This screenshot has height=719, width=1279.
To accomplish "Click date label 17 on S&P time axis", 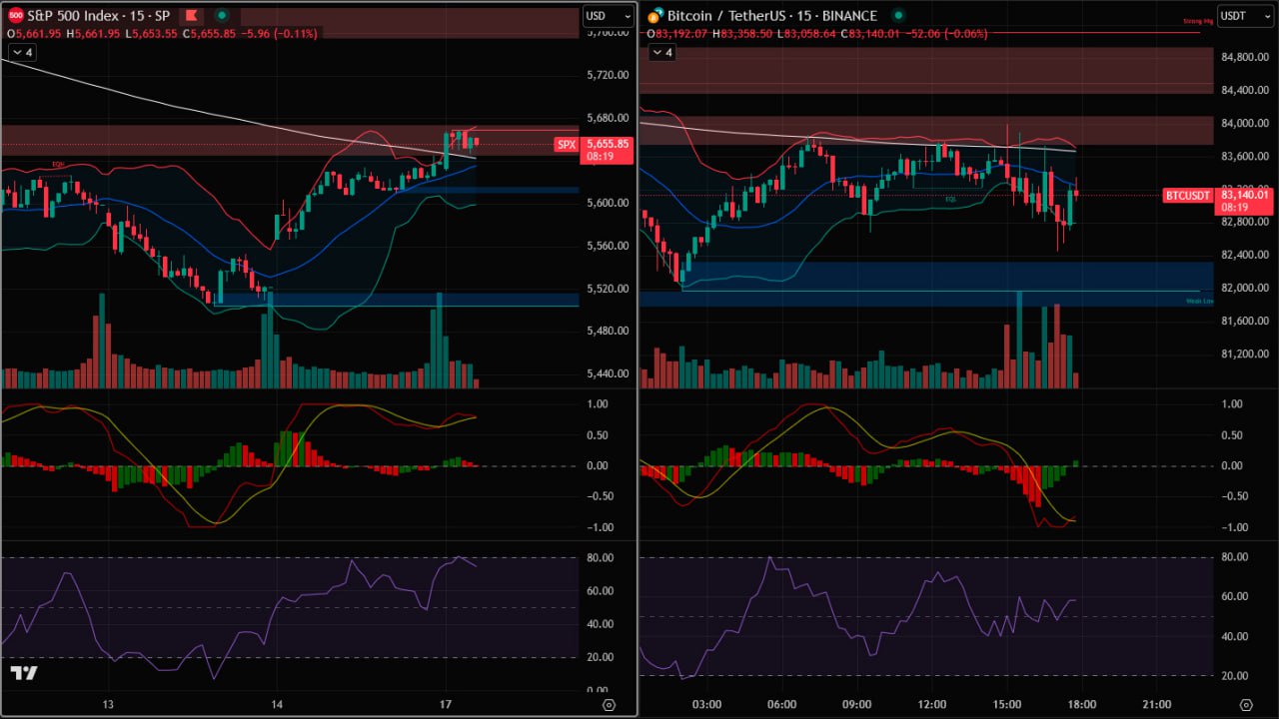I will tap(446, 705).
